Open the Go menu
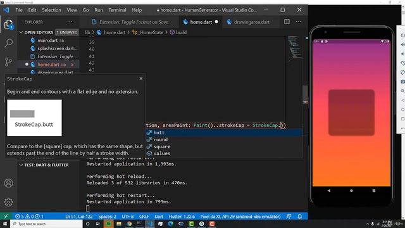This screenshot has width=405, height=228. 86,10
